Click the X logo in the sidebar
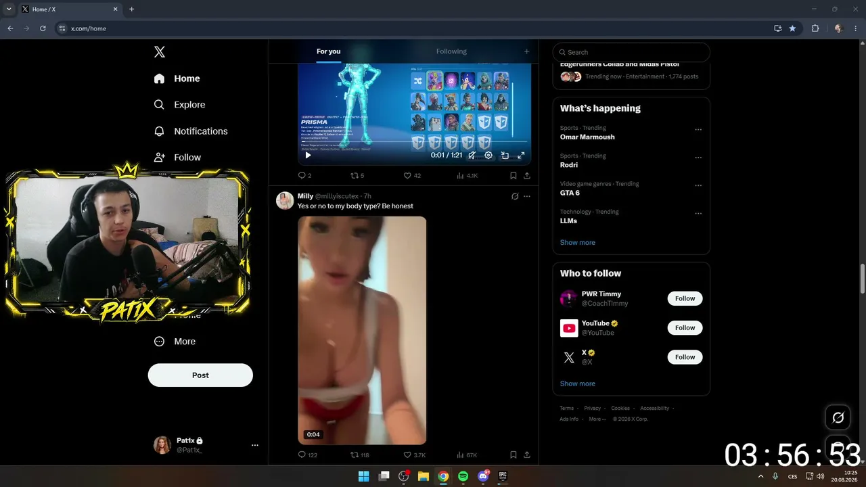Image resolution: width=866 pixels, height=487 pixels. [160, 52]
